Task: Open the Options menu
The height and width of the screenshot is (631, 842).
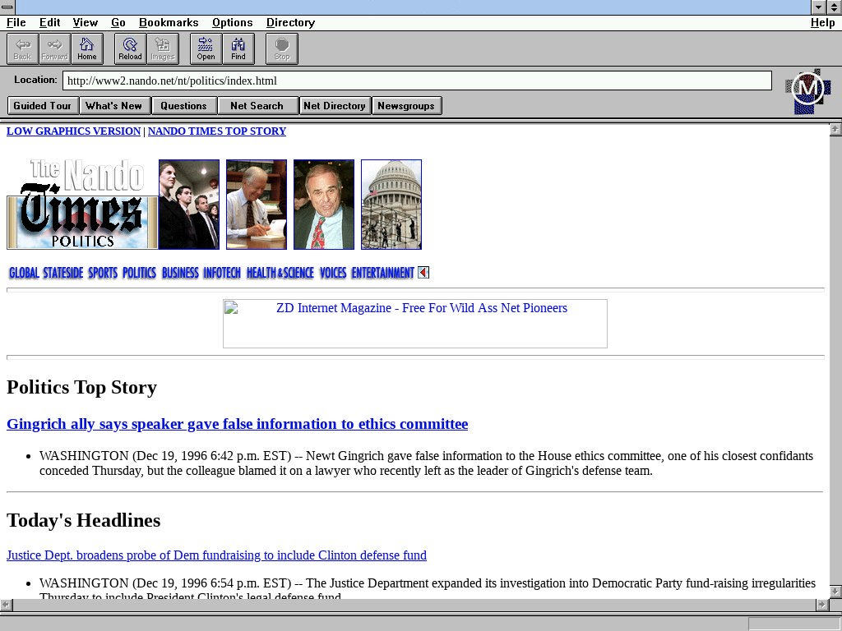Action: tap(232, 22)
